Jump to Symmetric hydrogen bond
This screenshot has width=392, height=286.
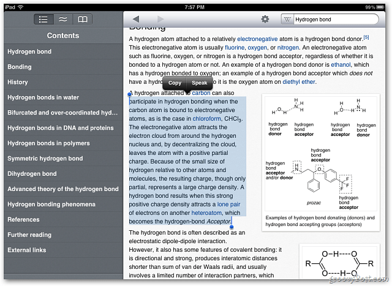63,158
